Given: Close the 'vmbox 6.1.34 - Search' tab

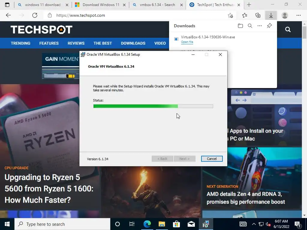Looking at the screenshot, I should click(181, 5).
